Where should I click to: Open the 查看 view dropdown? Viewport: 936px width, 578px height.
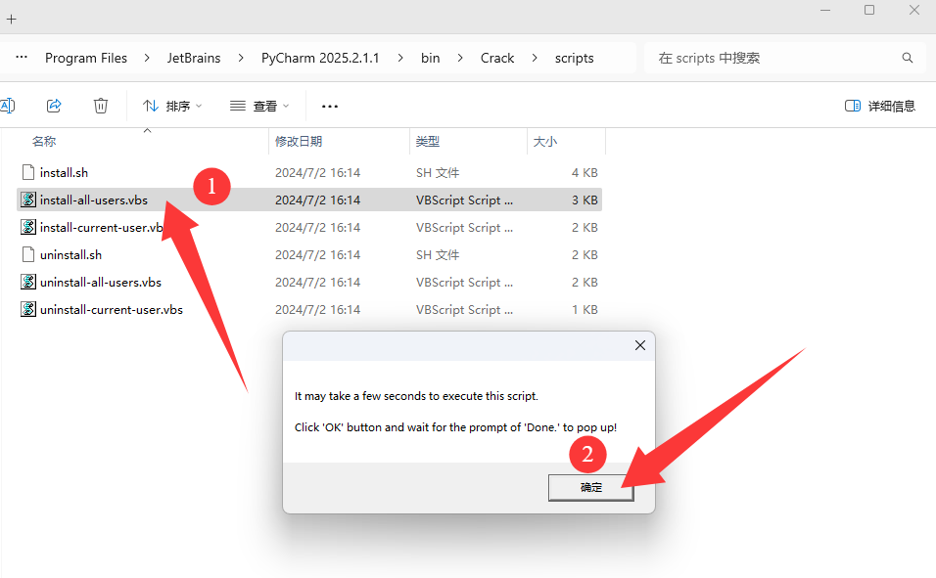pos(259,107)
